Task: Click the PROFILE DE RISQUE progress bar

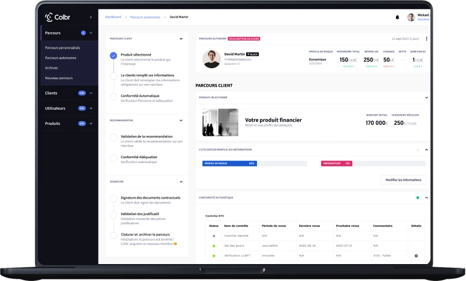Action: pyautogui.click(x=255, y=163)
